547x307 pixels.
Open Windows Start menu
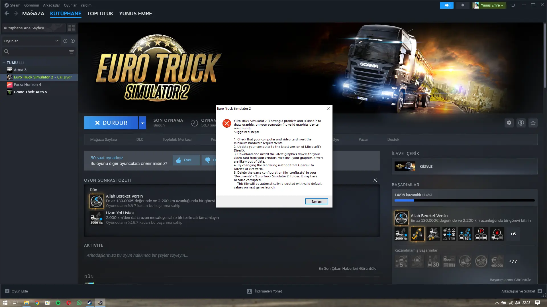coord(5,303)
